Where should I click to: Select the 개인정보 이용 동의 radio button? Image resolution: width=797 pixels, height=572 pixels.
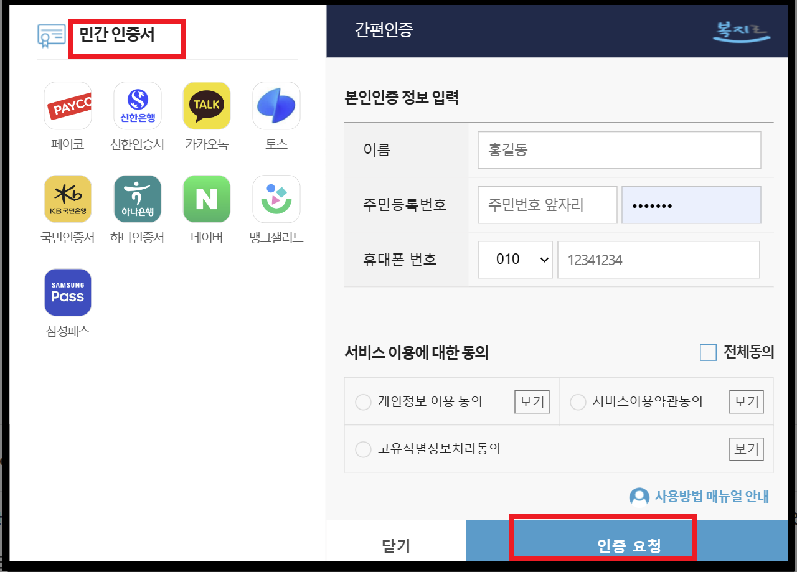click(363, 402)
